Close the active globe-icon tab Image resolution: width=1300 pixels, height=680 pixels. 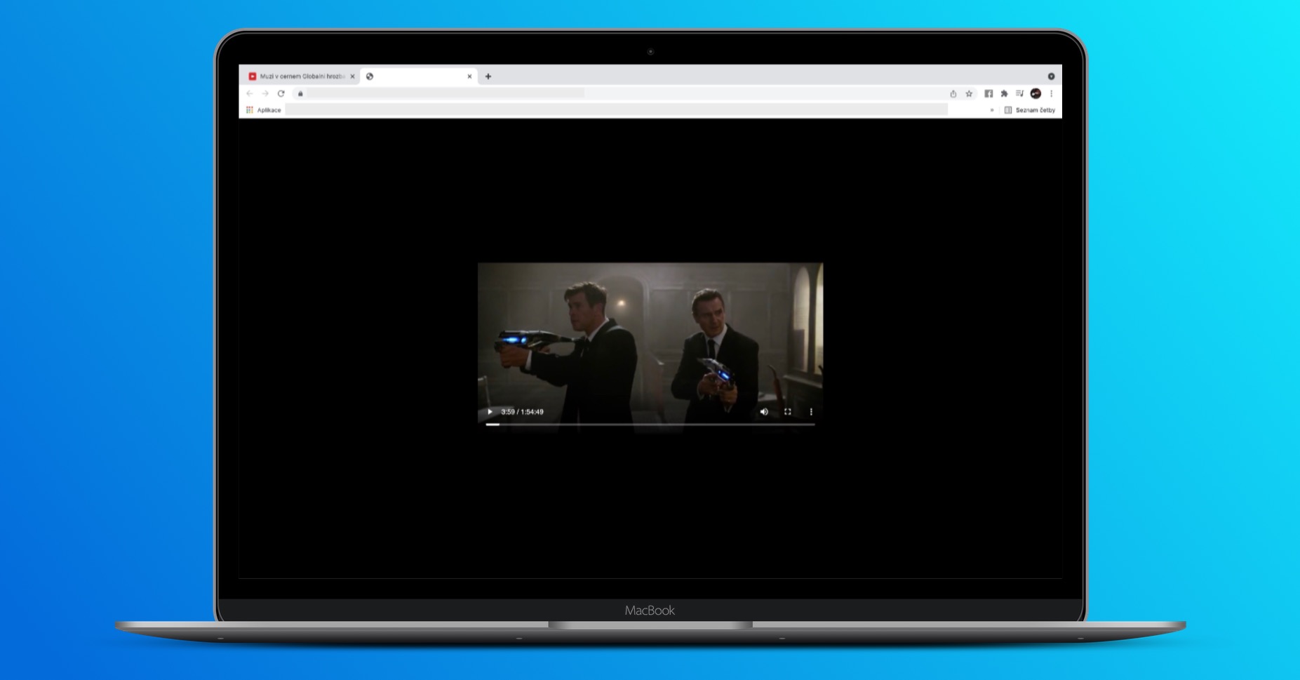coord(469,76)
